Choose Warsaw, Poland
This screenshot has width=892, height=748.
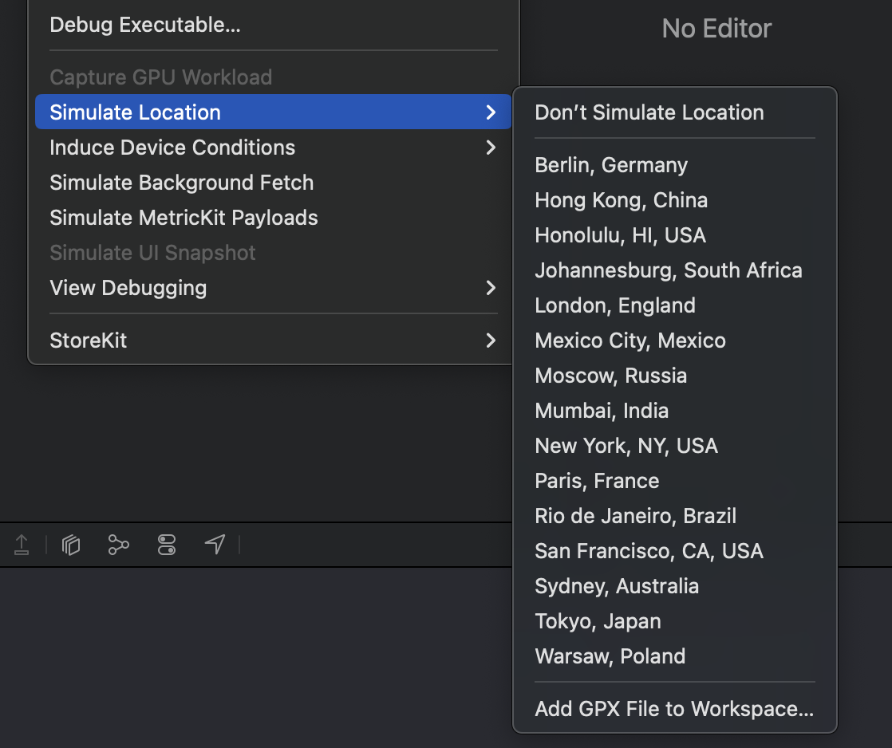(675, 656)
